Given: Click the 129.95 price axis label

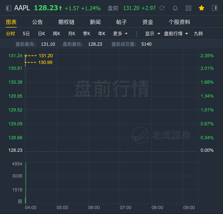Looking at the screenshot, I should pos(15,96).
